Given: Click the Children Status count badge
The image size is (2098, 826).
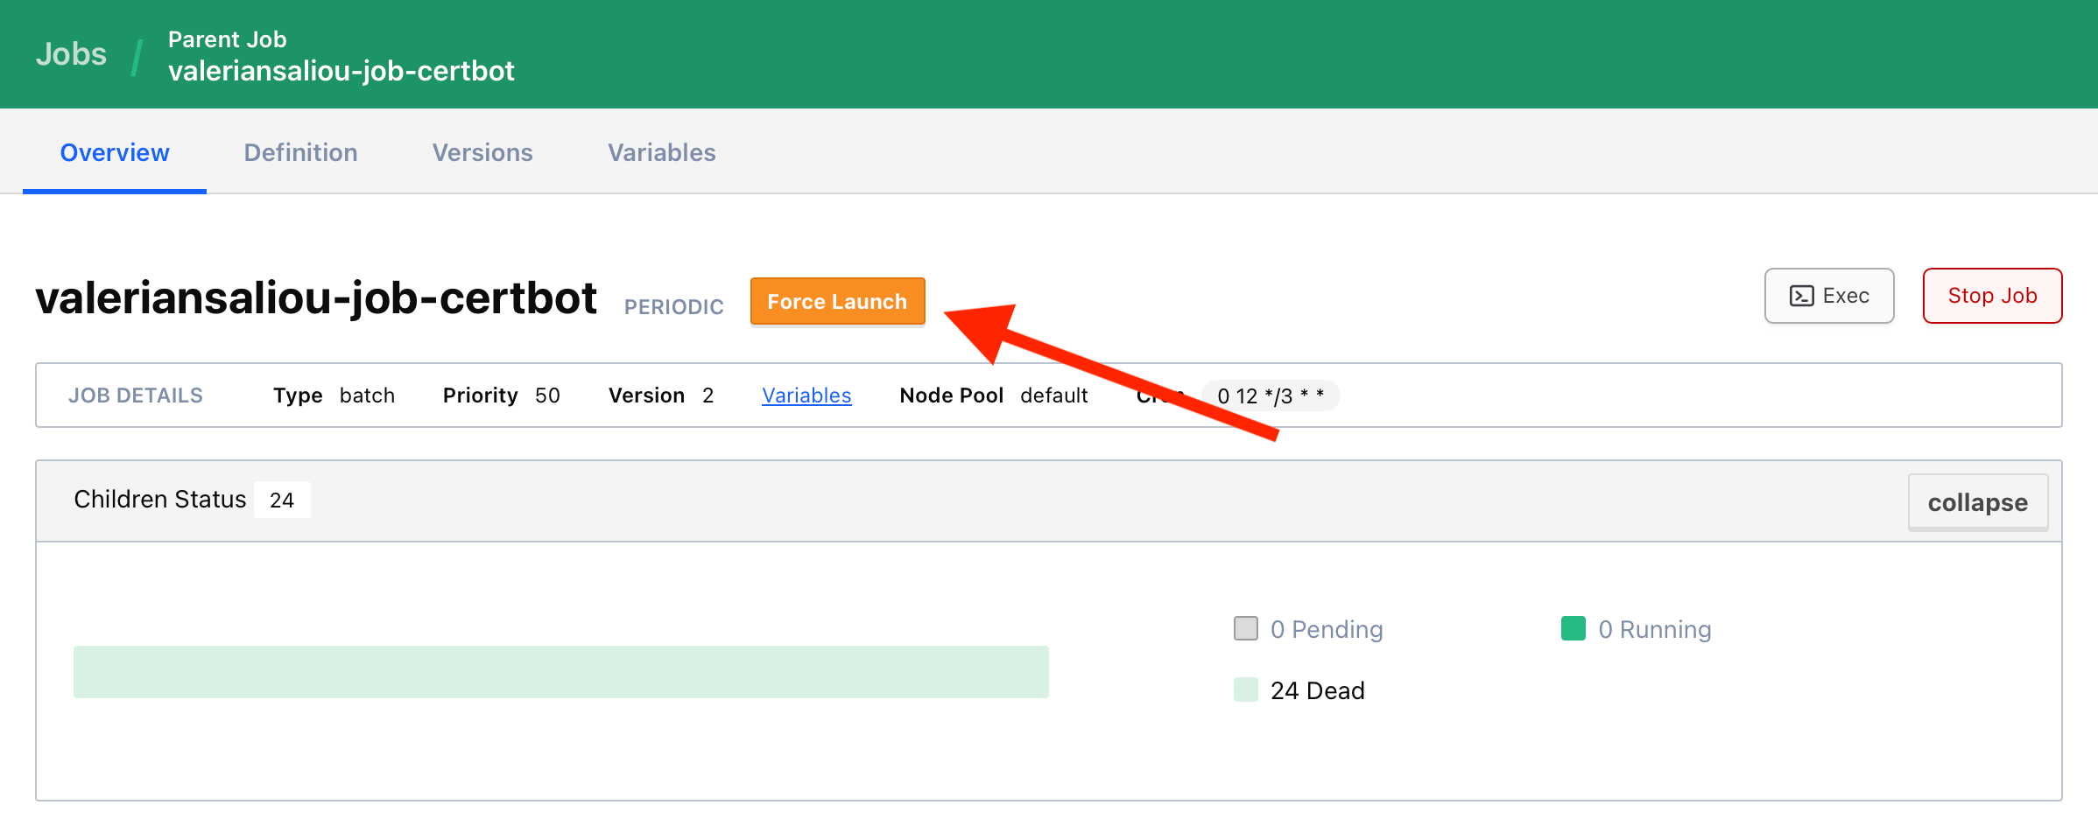Looking at the screenshot, I should (x=282, y=499).
